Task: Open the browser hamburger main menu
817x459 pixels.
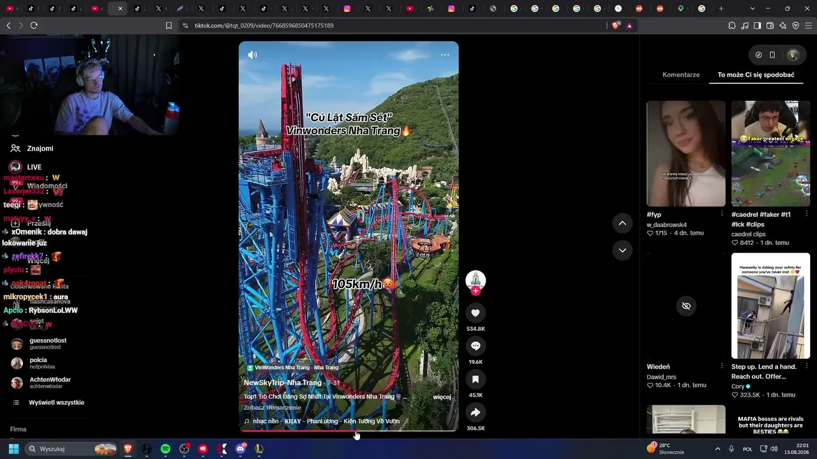Action: click(x=809, y=25)
